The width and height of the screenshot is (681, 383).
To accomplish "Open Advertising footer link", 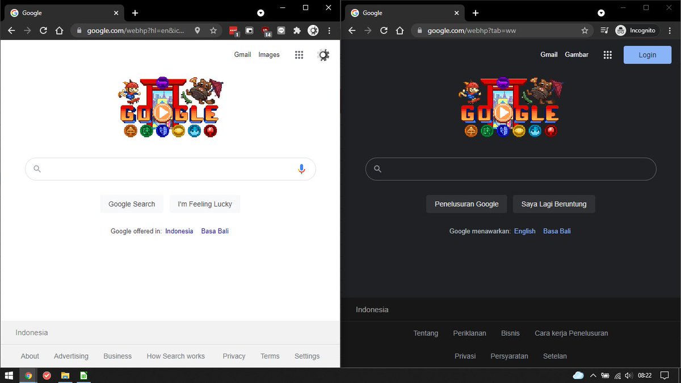I will click(x=71, y=356).
